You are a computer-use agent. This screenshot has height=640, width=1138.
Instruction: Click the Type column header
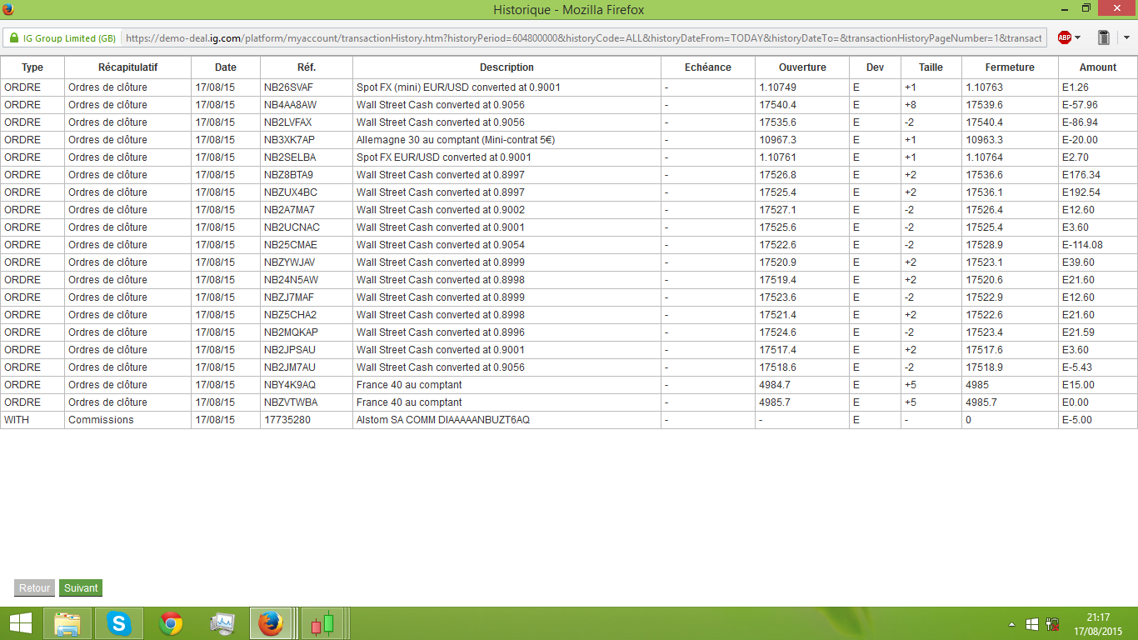tap(32, 67)
